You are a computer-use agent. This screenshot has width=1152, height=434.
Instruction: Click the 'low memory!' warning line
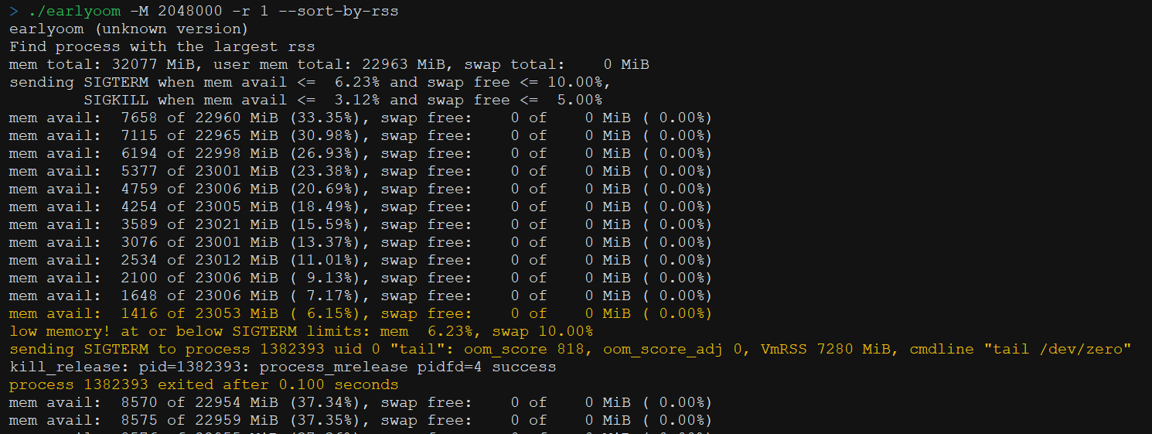[x=301, y=332]
